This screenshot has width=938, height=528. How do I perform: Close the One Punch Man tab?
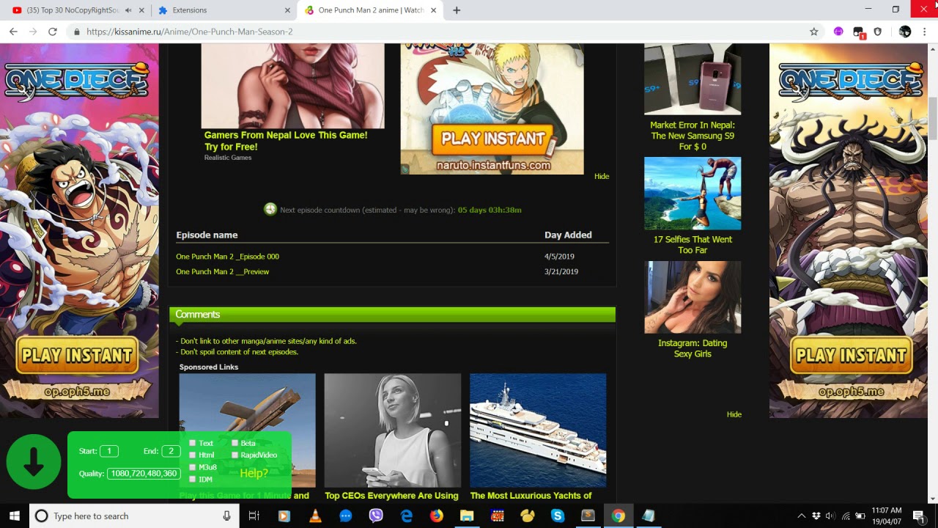pyautogui.click(x=434, y=10)
